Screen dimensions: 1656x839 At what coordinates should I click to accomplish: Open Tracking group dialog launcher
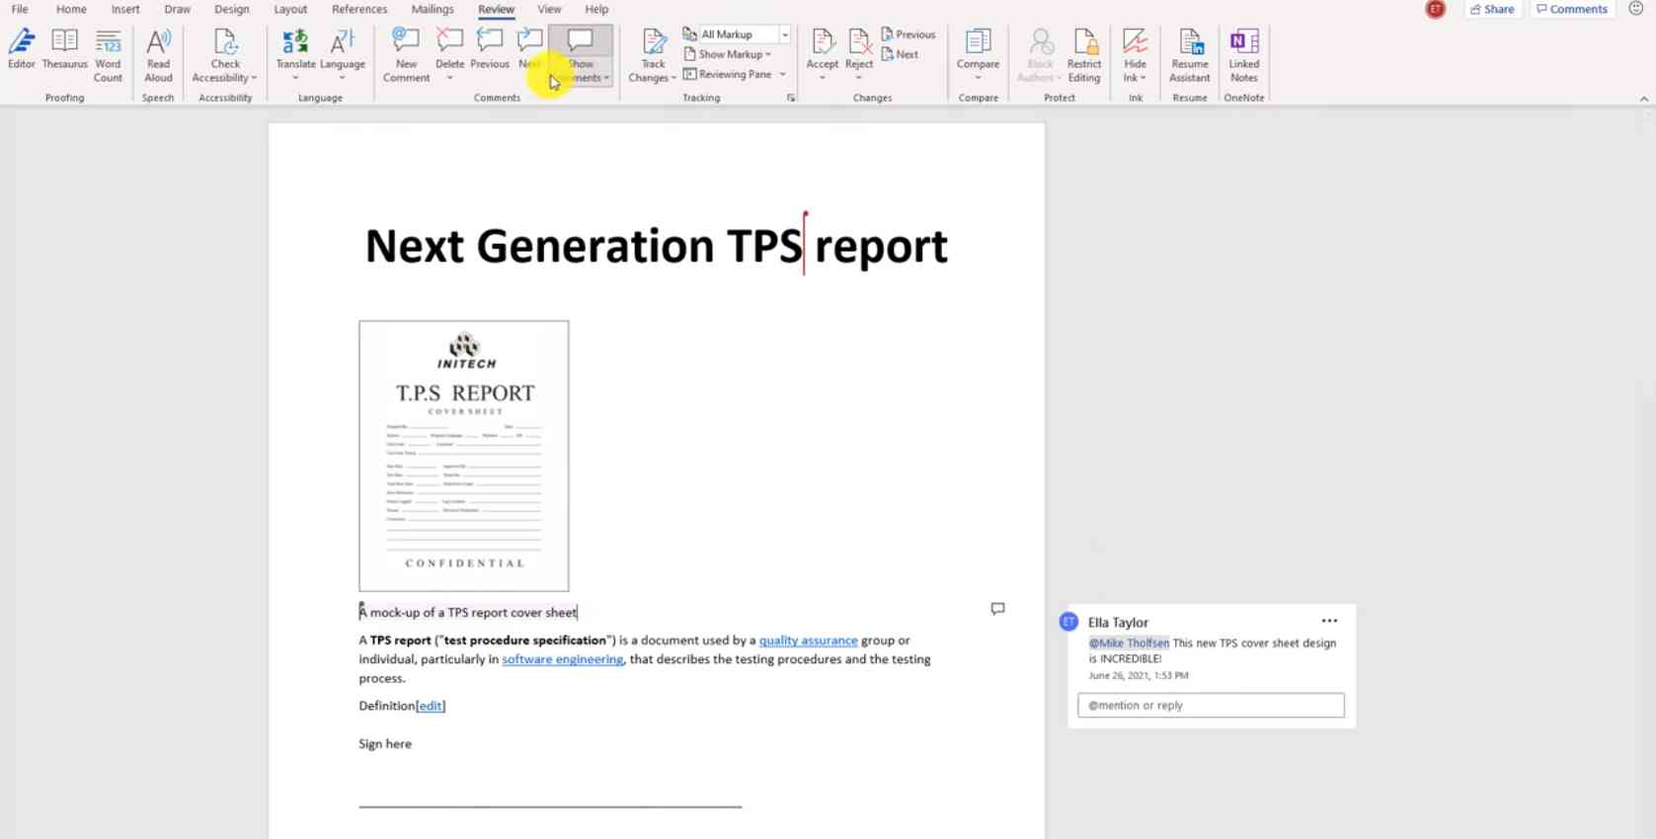(791, 98)
